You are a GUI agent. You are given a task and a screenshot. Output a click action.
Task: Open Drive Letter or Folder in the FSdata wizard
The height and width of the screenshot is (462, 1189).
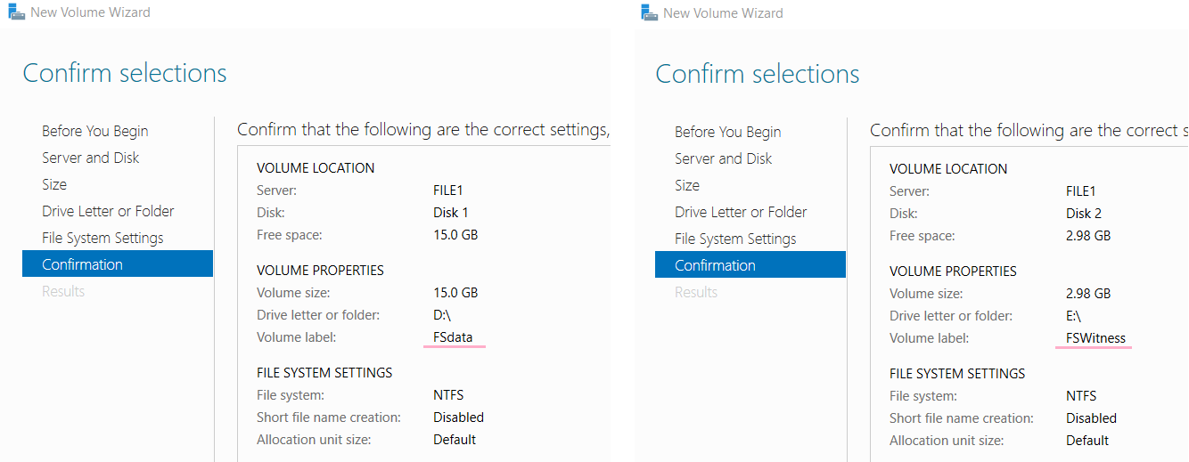pos(108,211)
